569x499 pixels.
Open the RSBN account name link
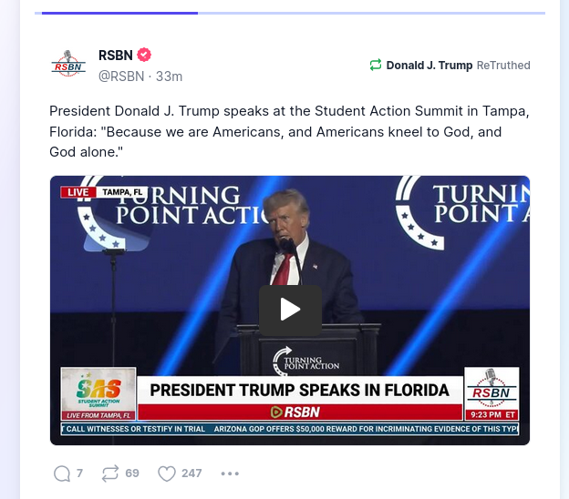coord(116,55)
